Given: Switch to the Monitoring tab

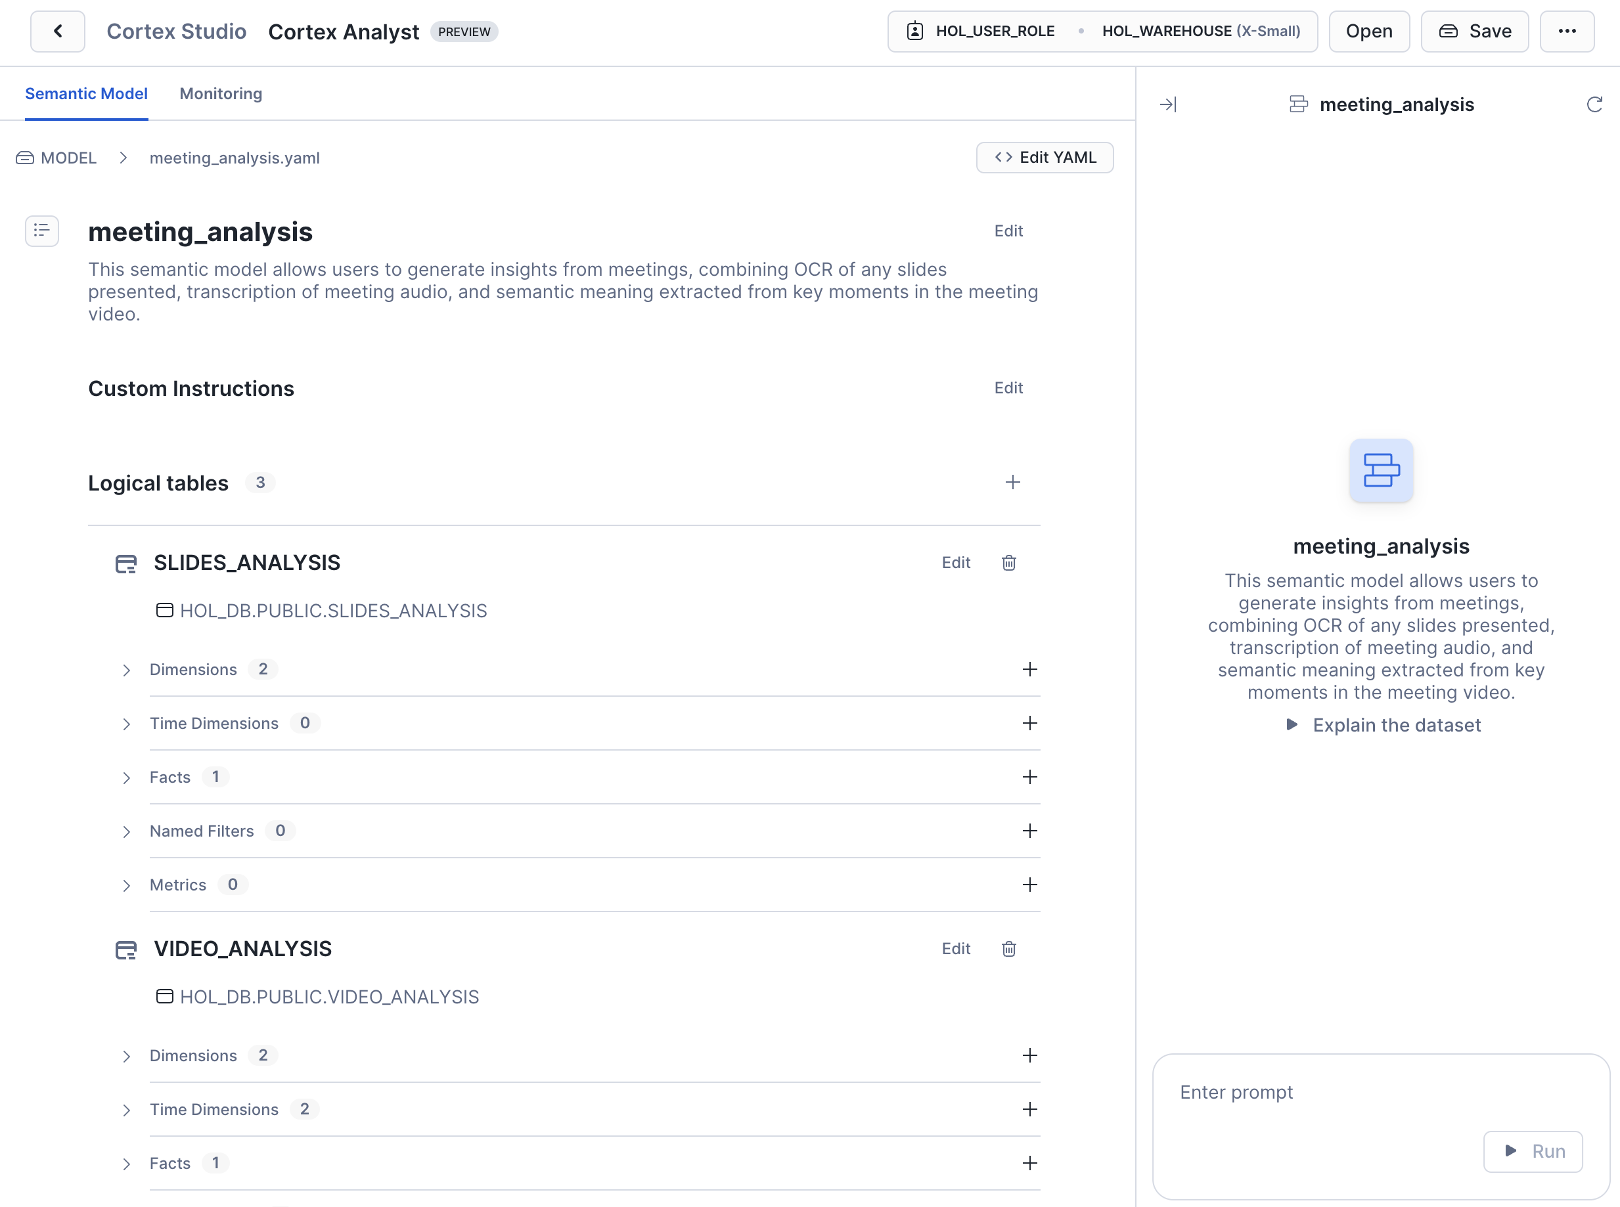Looking at the screenshot, I should 221,93.
